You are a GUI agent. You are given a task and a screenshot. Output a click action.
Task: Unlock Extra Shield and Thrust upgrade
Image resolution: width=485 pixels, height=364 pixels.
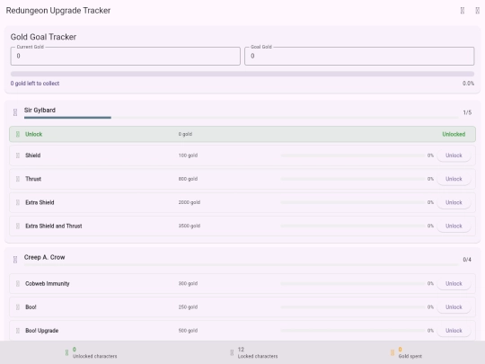coord(454,226)
